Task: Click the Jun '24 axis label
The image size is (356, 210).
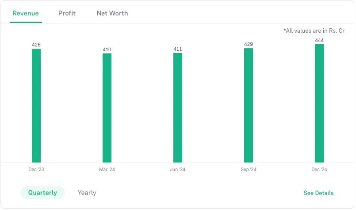Action: 178,169
